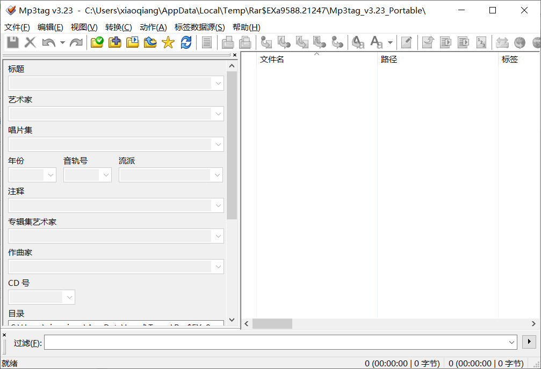The image size is (541, 369).
Task: Open the 转换 menu
Action: tap(118, 27)
